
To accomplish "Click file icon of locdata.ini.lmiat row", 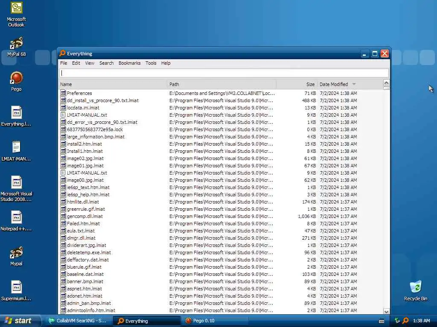I will [63, 108].
